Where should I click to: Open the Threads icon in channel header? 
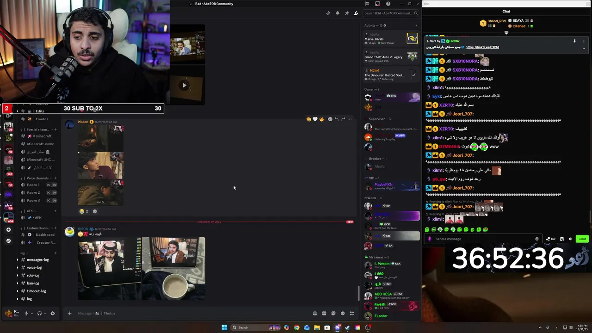coord(328,13)
